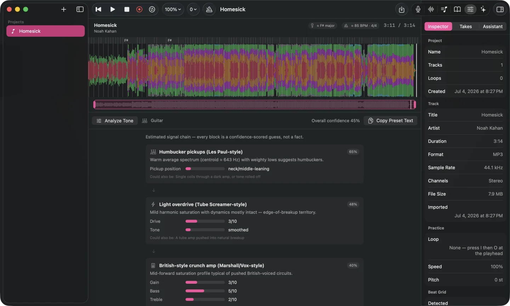Click the left handle of the overview scrubber

click(x=95, y=104)
